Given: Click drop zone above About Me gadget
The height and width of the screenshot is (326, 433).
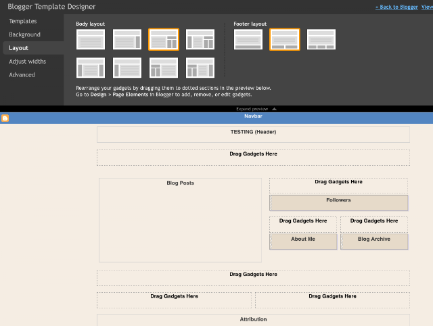Looking at the screenshot, I should [303, 225].
